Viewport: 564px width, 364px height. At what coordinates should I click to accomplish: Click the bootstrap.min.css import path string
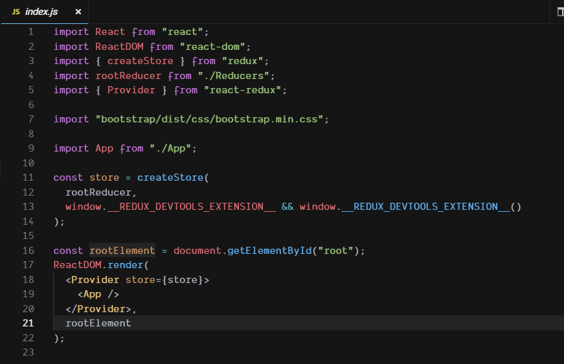pyautogui.click(x=209, y=119)
